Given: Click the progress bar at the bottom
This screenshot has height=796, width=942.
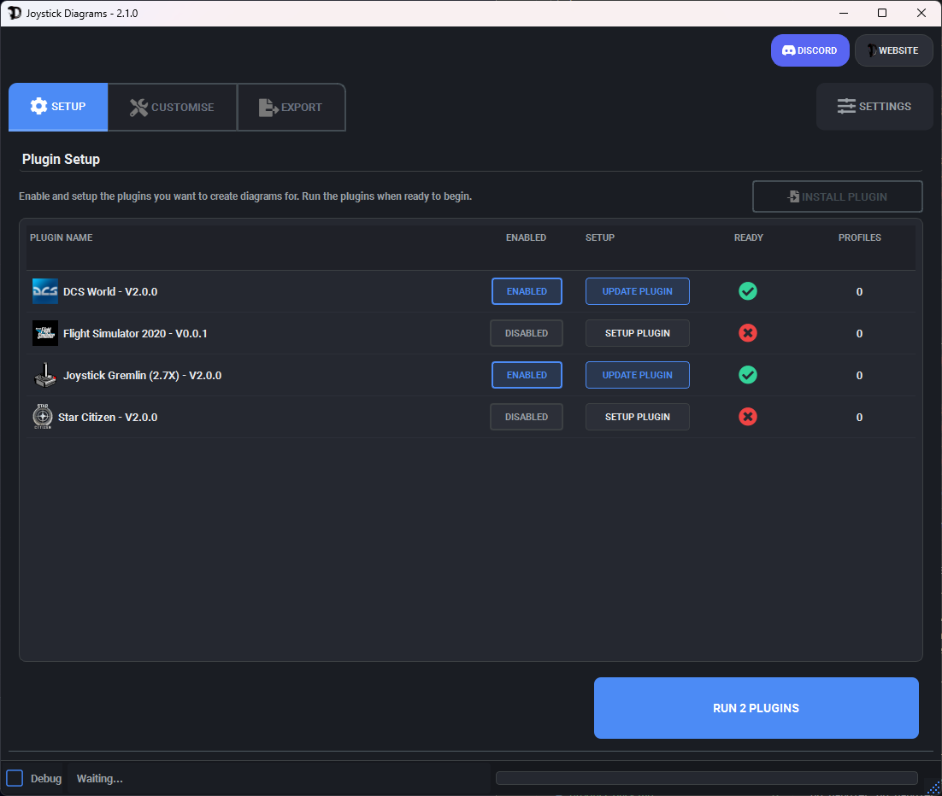Looking at the screenshot, I should (707, 778).
